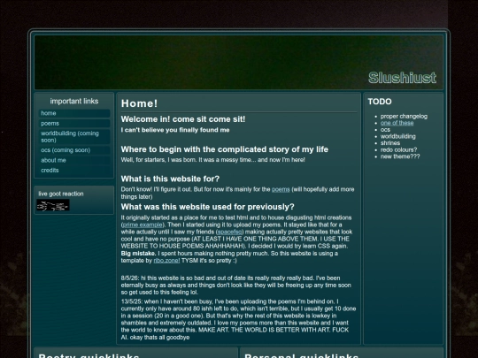This screenshot has height=358, width=478.
Task: Click 'I can't believe you finally found me' text
Action: point(175,130)
